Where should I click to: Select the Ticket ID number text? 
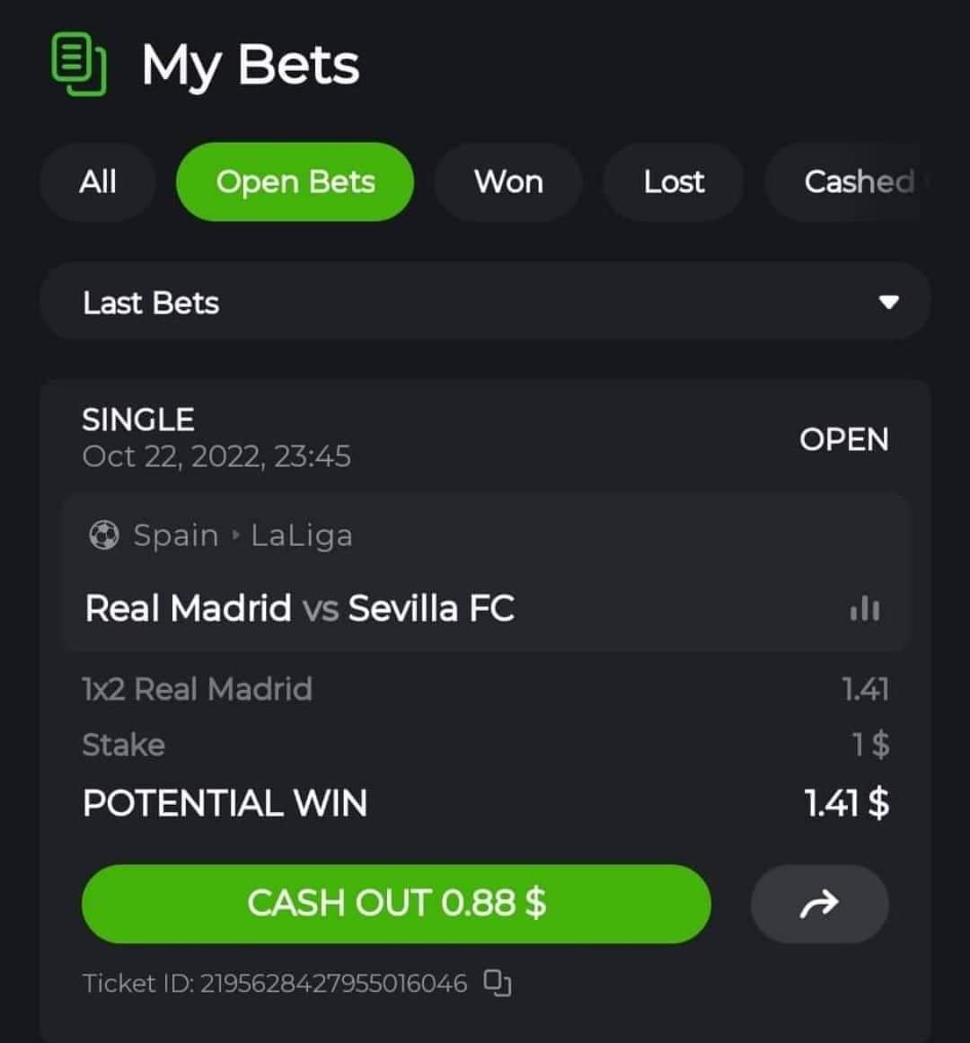[334, 983]
